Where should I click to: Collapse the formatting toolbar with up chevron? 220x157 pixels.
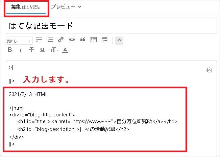[x=119, y=41]
